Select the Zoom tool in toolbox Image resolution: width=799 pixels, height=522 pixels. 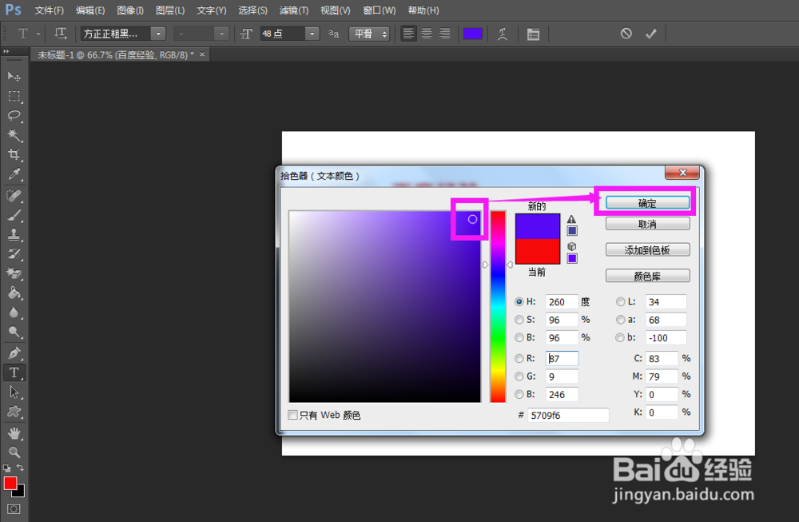click(14, 452)
